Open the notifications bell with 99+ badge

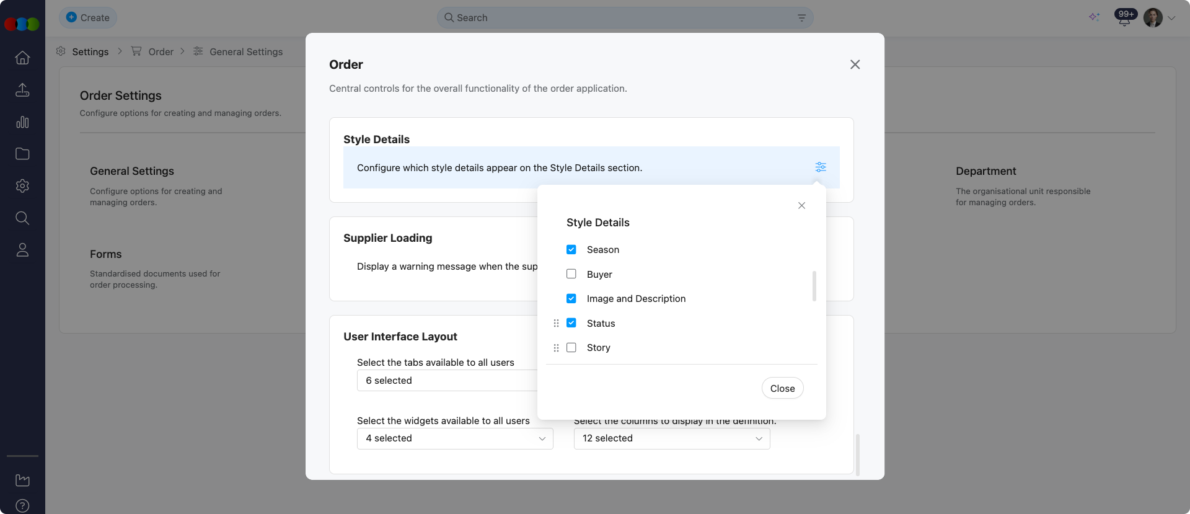(x=1124, y=18)
